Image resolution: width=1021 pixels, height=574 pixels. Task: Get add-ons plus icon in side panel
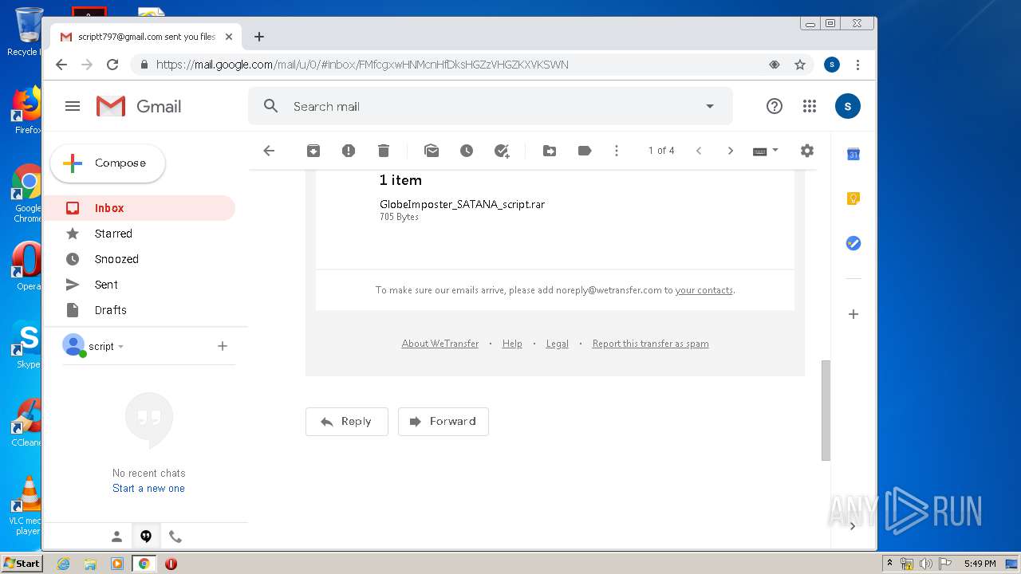[x=853, y=314]
